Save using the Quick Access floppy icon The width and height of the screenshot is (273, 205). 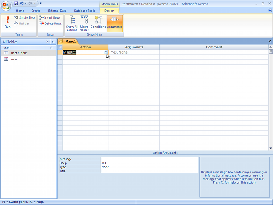(16, 3)
